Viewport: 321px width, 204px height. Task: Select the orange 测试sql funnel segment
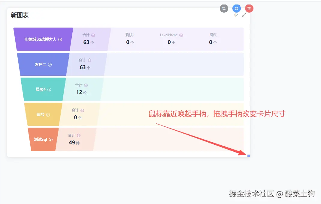43,139
